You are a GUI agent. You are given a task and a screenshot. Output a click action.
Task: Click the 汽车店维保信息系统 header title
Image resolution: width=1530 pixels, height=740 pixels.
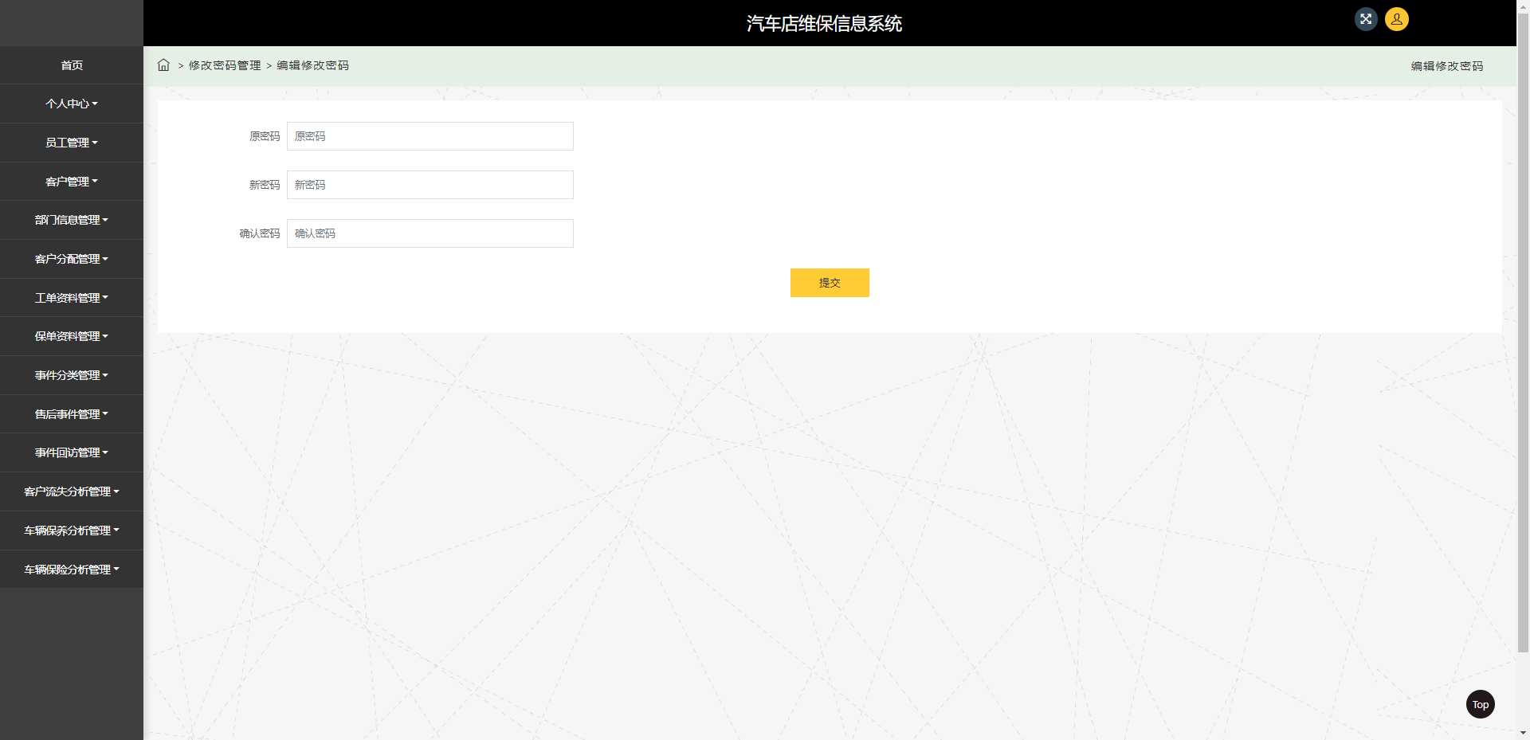coord(824,23)
